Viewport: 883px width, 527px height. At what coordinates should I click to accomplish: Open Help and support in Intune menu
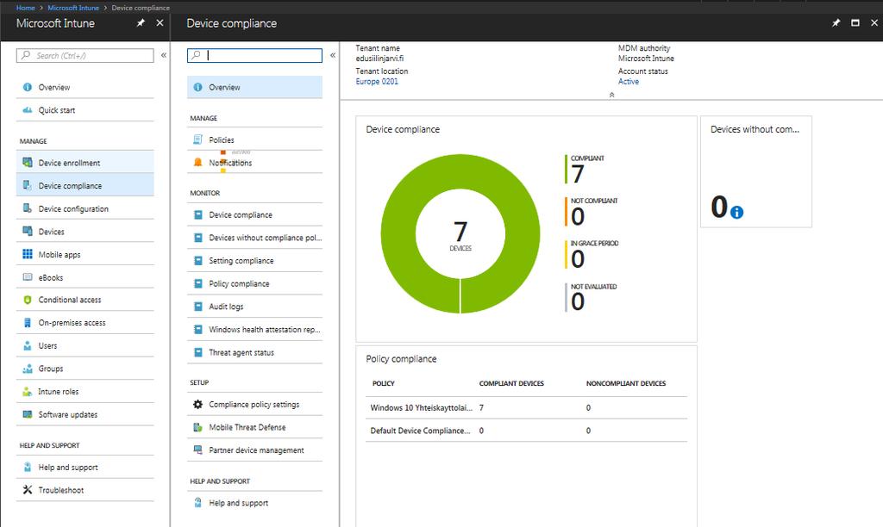pos(85,468)
